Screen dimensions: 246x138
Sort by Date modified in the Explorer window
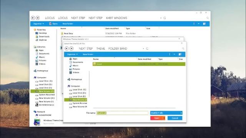pos(112,28)
